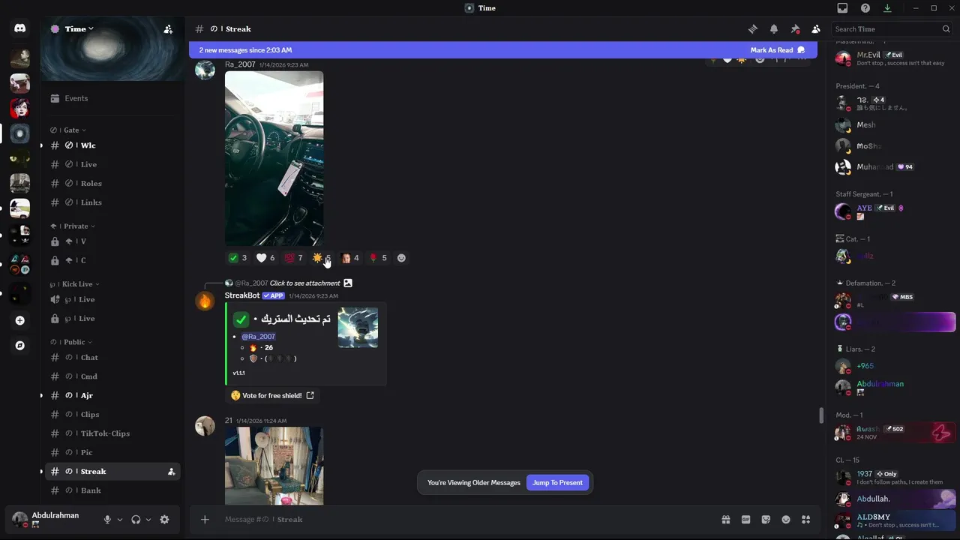Click the create invite icon on the Streak channel
Screen dimensions: 960x540
[171, 472]
